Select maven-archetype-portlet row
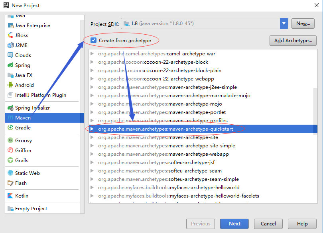323x233 pixels. (203, 112)
